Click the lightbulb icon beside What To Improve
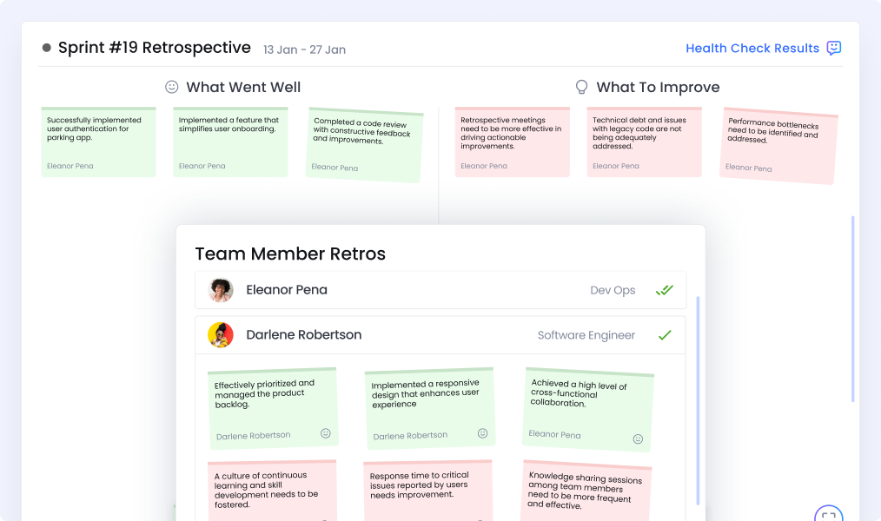This screenshot has height=521, width=881. pyautogui.click(x=582, y=87)
